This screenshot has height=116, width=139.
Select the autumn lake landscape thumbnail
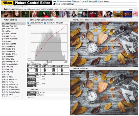(x=118, y=14)
